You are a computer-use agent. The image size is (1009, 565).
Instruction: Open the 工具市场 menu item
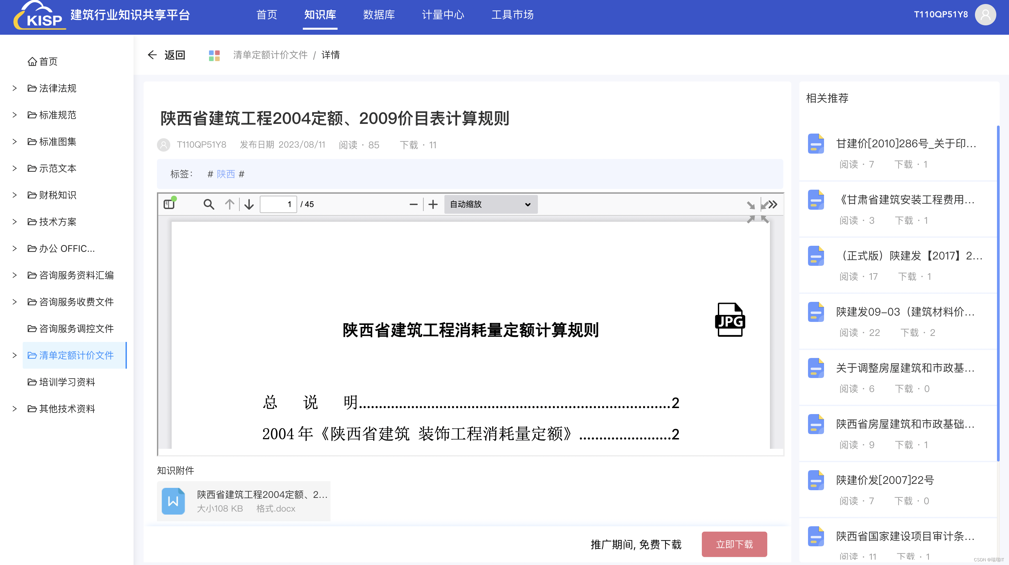[x=512, y=15]
